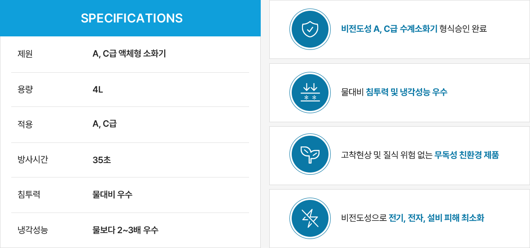Click the penetration and cooling arrows icon
The width and height of the screenshot is (530, 248).
tap(310, 93)
